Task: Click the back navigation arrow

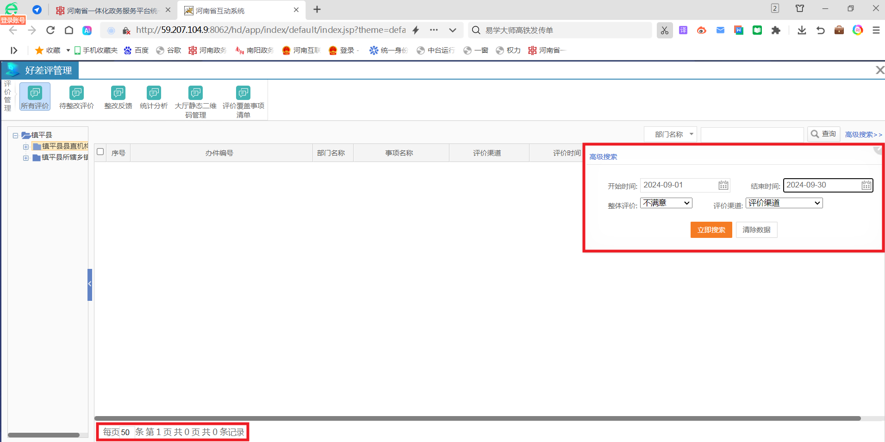Action: (x=13, y=30)
